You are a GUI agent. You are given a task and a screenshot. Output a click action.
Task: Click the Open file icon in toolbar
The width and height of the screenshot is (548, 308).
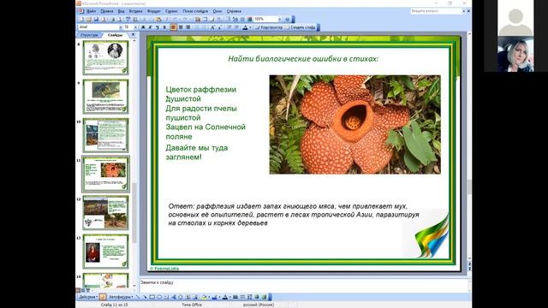pyautogui.click(x=89, y=19)
